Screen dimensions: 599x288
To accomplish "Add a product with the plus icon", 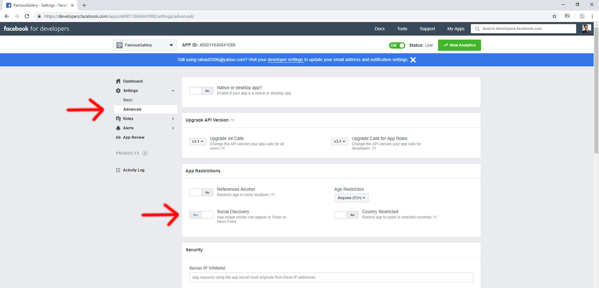I will [145, 153].
